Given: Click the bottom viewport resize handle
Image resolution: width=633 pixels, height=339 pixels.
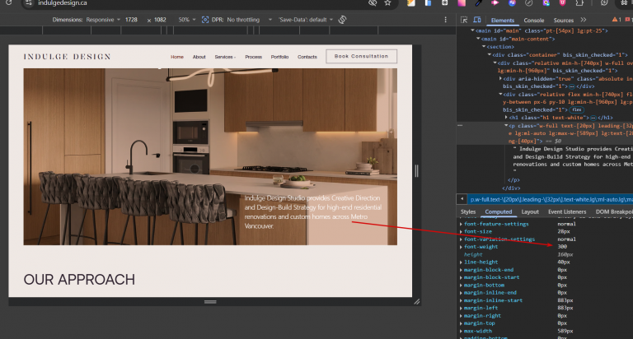Looking at the screenshot, I should [x=210, y=301].
